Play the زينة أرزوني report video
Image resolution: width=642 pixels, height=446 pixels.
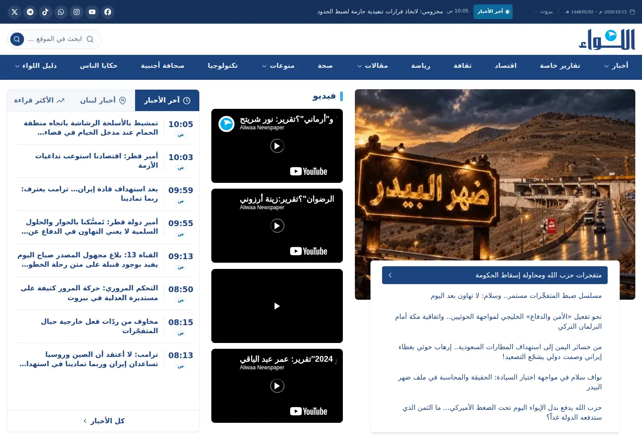pos(277,226)
